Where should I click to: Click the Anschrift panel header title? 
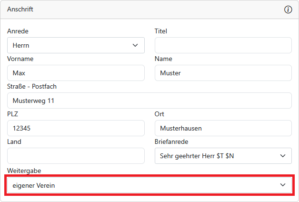pyautogui.click(x=20, y=10)
